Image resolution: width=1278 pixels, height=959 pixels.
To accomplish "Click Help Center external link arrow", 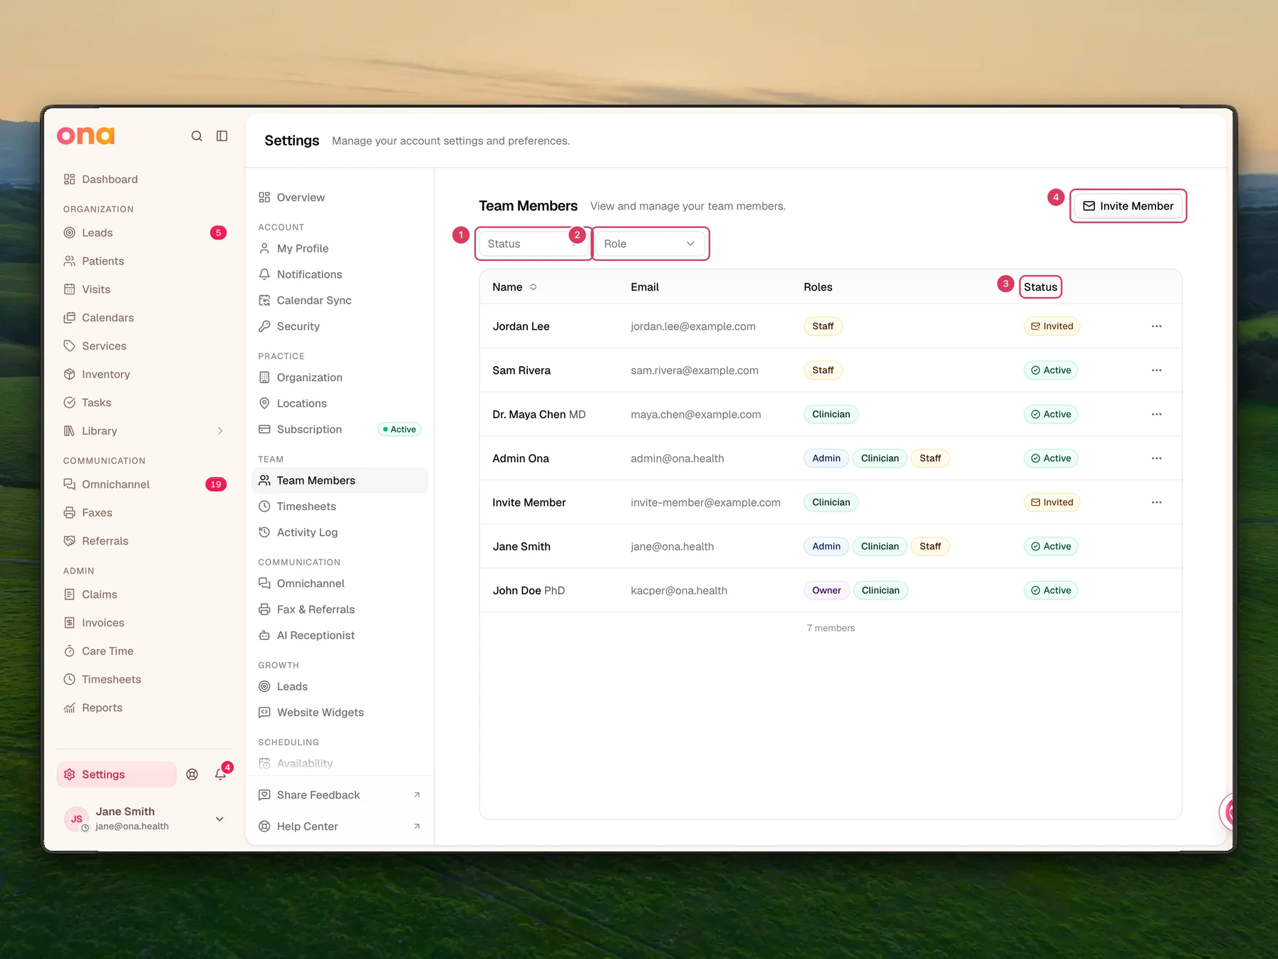I will [x=417, y=826].
